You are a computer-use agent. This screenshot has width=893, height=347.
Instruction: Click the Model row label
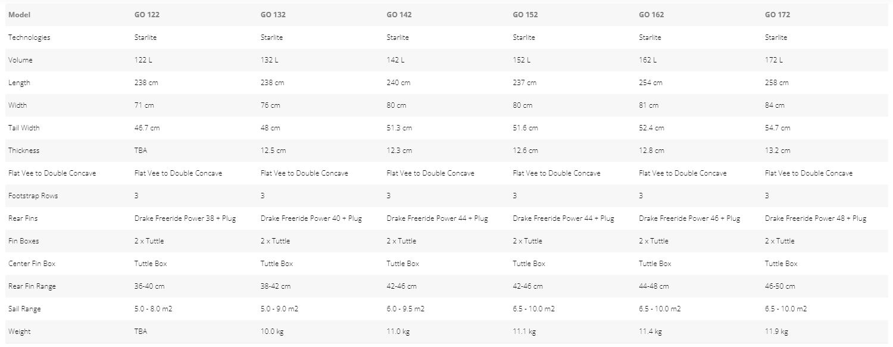point(19,15)
